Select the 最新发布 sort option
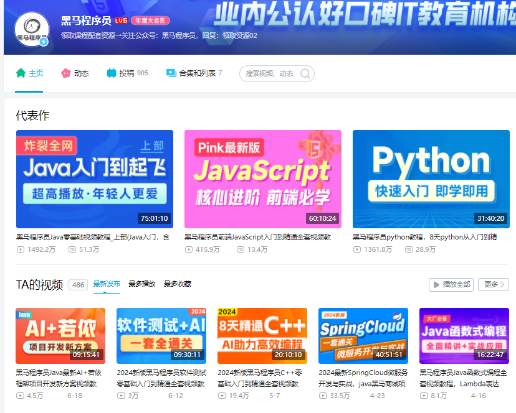 [x=107, y=284]
